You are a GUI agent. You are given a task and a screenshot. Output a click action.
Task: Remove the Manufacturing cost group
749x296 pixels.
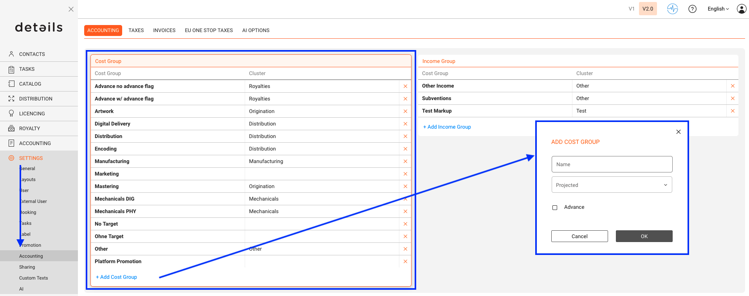tap(405, 161)
